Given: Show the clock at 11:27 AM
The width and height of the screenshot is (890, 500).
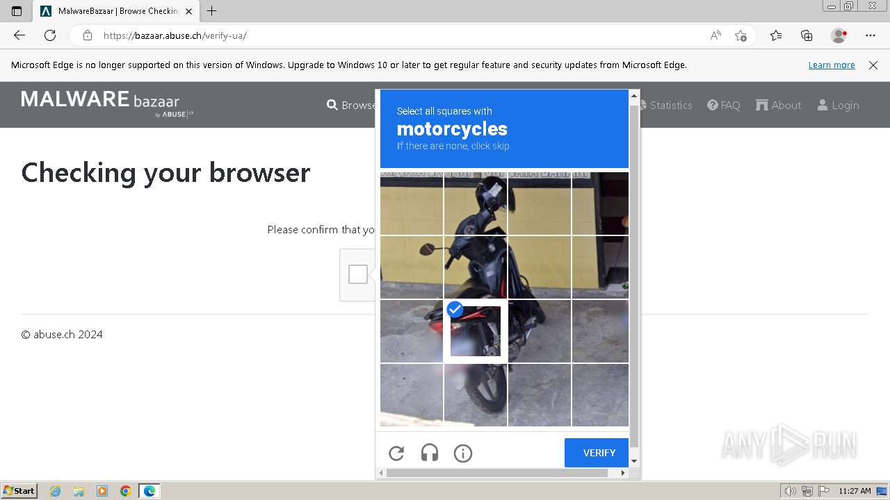Looking at the screenshot, I should (855, 491).
